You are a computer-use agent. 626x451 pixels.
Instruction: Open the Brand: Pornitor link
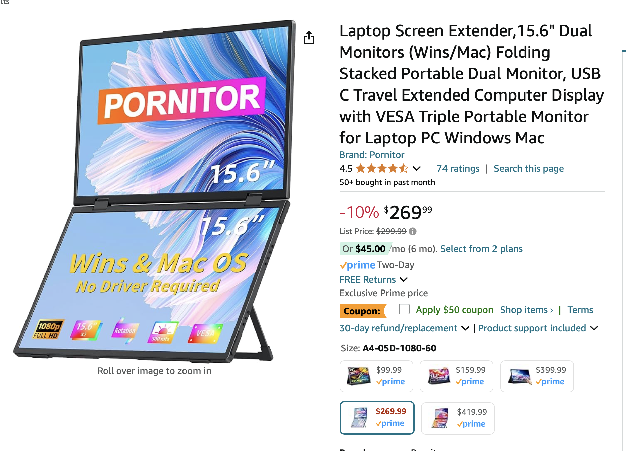(x=372, y=155)
